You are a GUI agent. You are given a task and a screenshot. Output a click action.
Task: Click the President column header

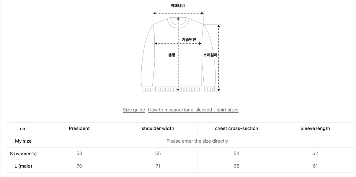[79, 128]
